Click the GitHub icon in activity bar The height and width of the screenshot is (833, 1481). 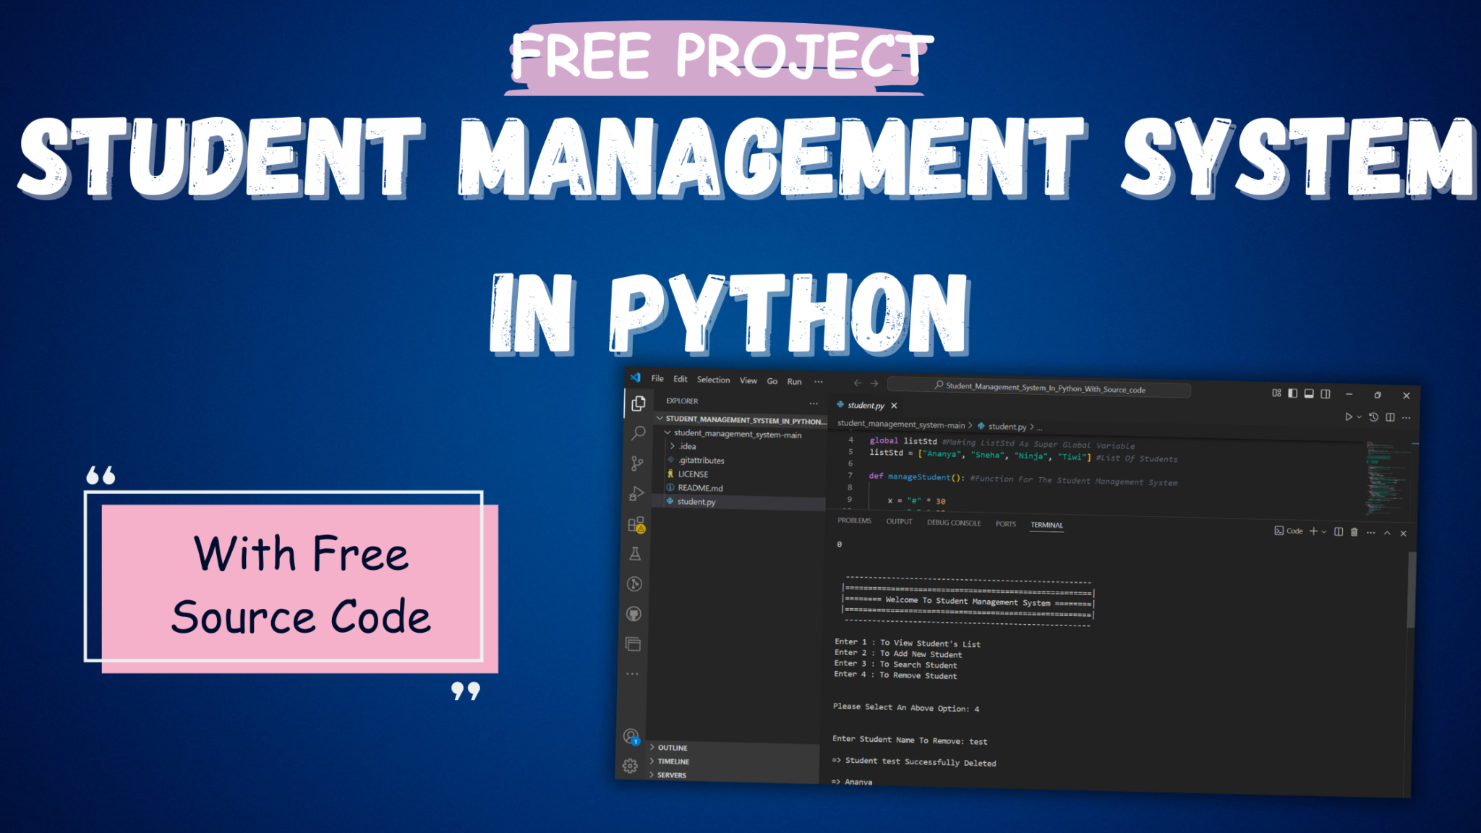(633, 614)
